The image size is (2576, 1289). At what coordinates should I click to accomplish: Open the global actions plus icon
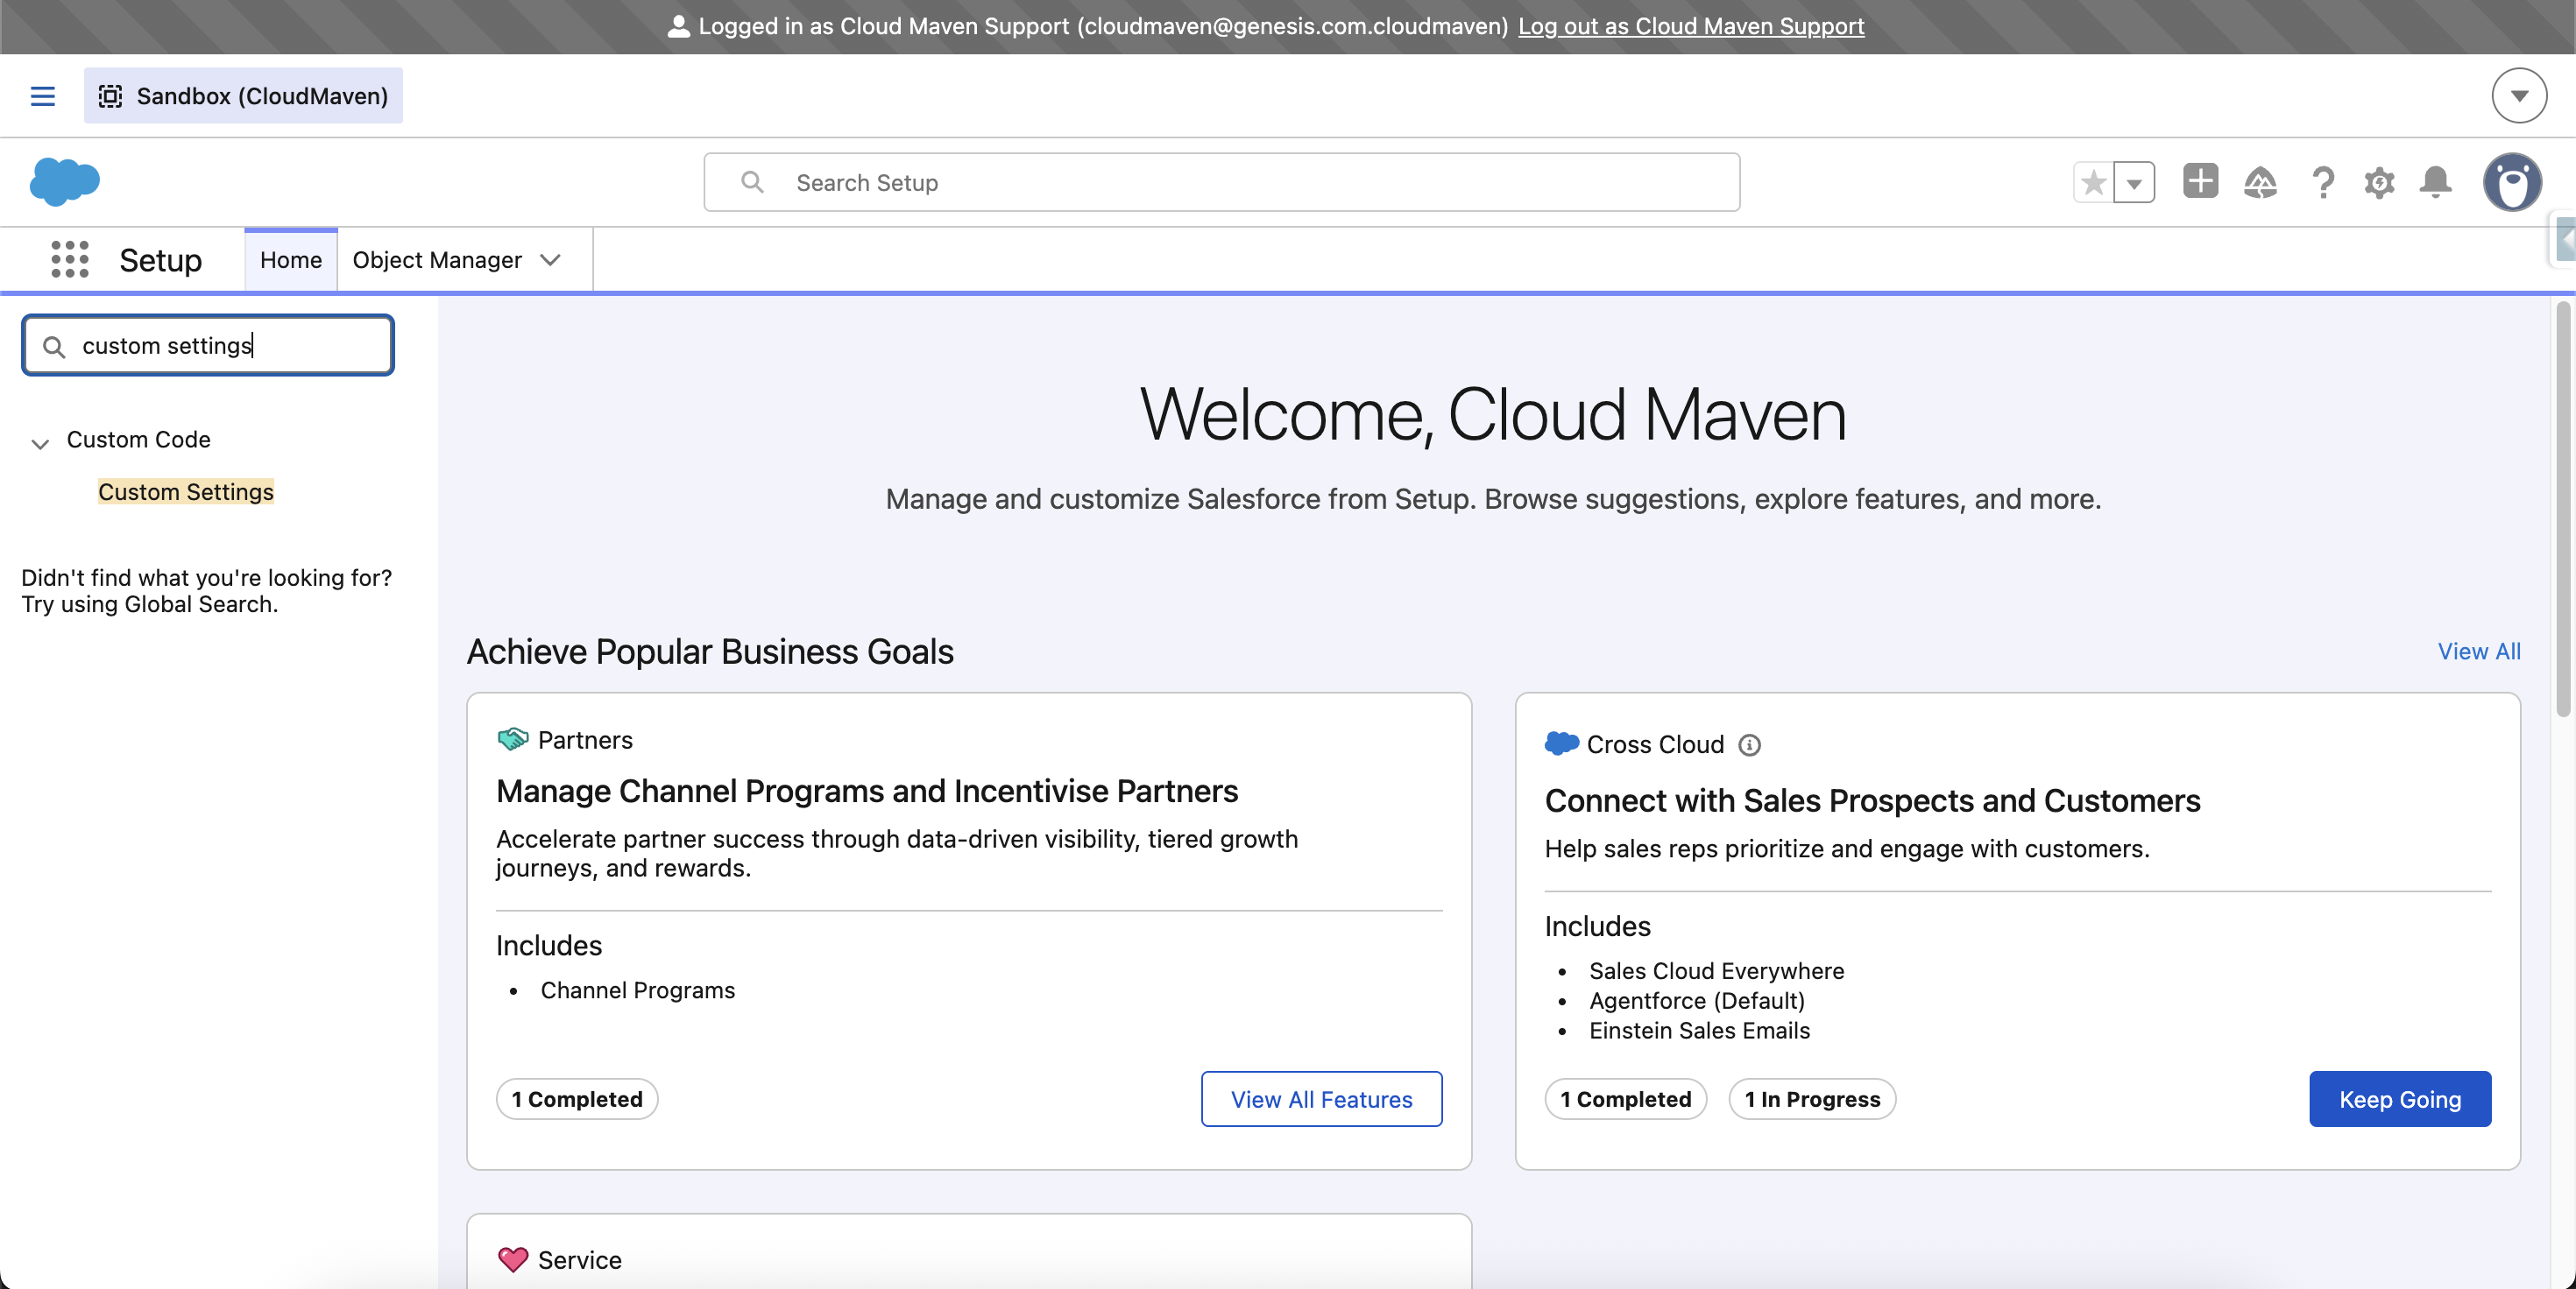(2200, 181)
